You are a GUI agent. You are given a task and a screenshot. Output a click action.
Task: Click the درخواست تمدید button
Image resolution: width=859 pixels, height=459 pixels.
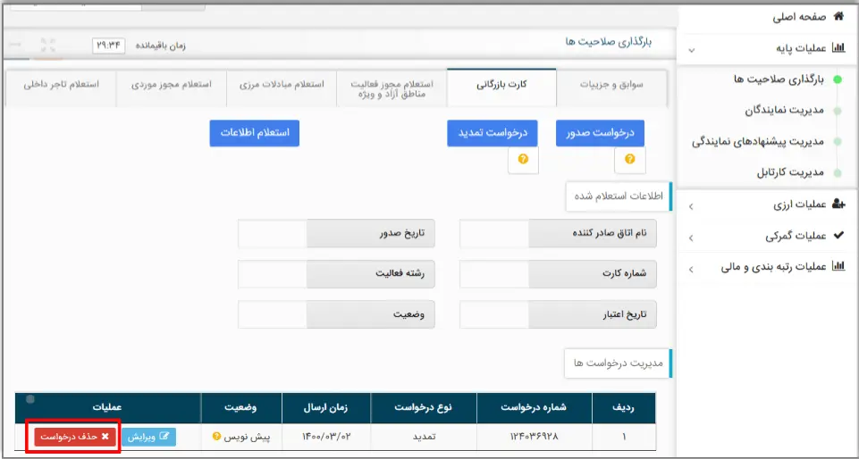coord(492,133)
